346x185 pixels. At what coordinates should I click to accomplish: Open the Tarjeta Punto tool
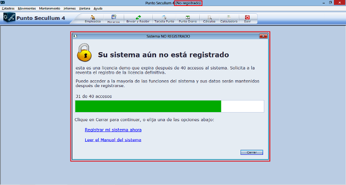coord(164,19)
